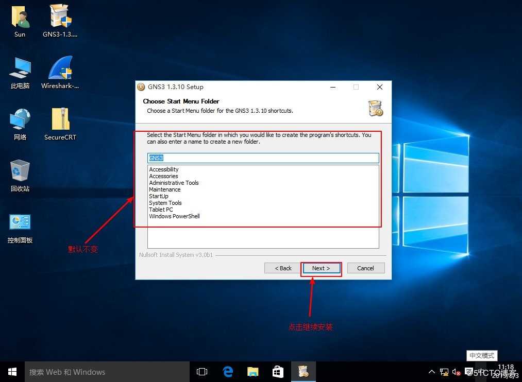Open the Windows Start menu
Image resolution: width=522 pixels, height=382 pixels.
[12, 372]
